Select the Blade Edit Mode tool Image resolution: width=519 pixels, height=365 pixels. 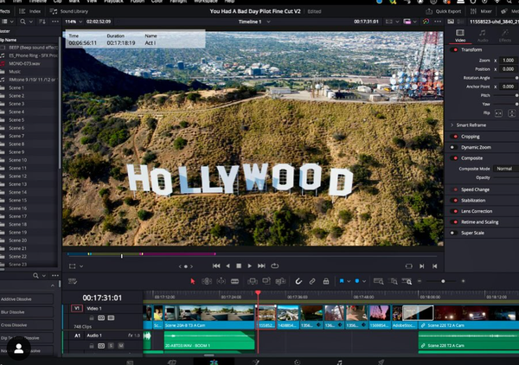234,281
